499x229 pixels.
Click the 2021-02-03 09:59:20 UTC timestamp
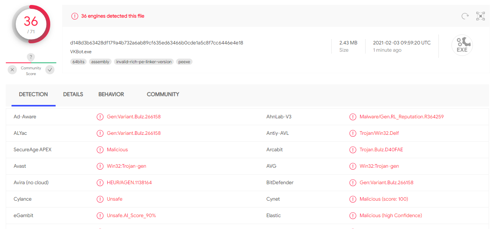tap(402, 43)
